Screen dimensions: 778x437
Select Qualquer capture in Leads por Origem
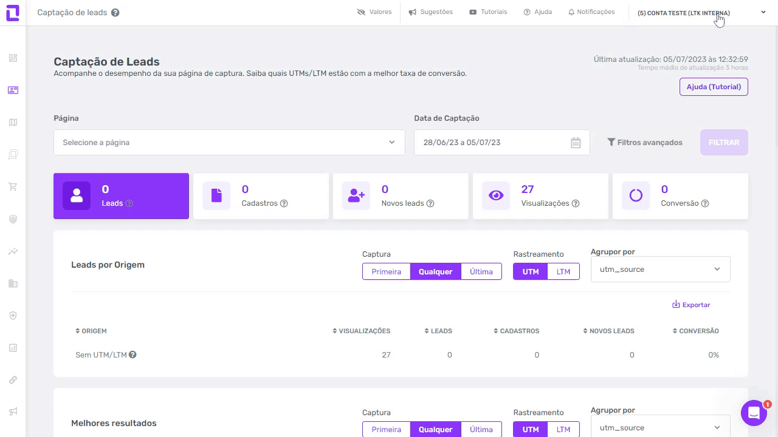436,271
